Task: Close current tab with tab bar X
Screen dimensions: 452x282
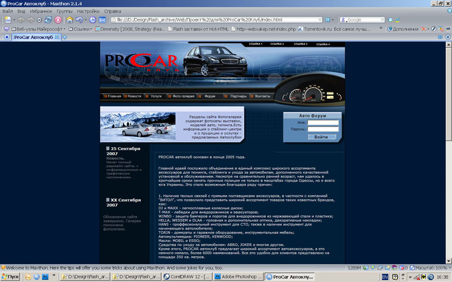Action: click(447, 37)
